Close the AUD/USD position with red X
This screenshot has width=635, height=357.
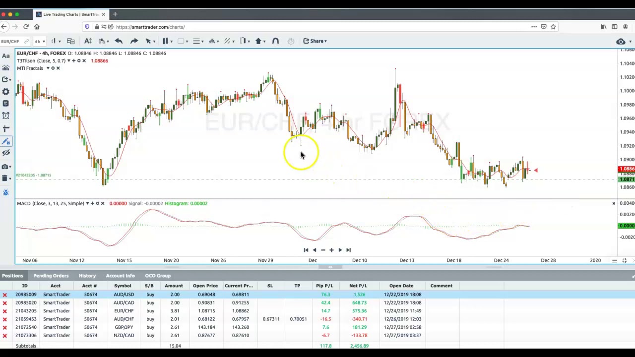tap(5, 295)
